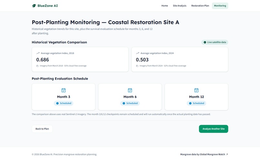Screen dimensions: 260x162
Task: Click the info icon in Month 12 Scheduled badge
Action: click(x=190, y=103)
